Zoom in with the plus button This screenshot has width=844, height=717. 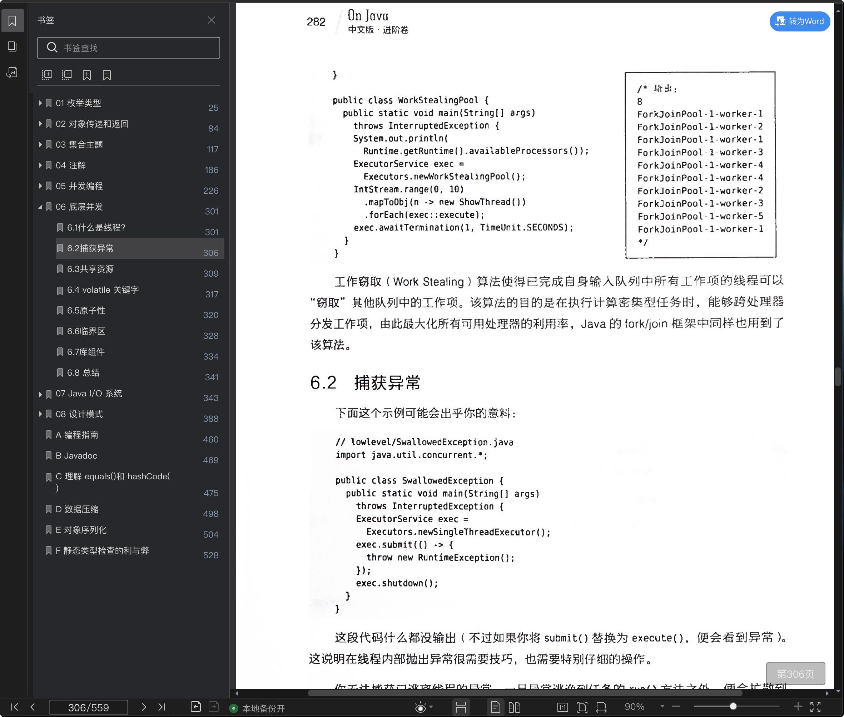[x=798, y=707]
